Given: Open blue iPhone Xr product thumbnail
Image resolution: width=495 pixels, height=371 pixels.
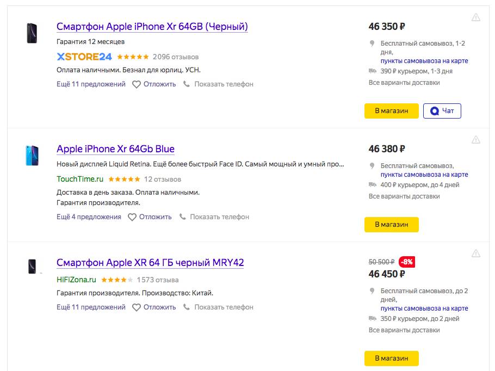Looking at the screenshot, I should tap(32, 156).
